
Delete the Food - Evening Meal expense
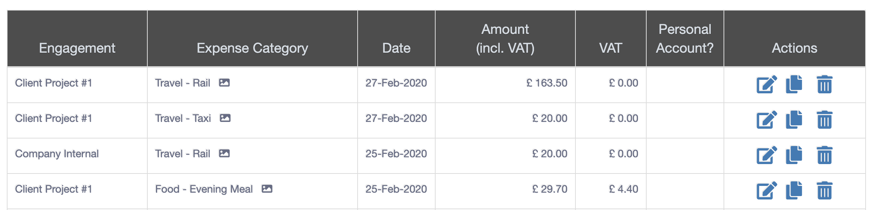click(x=825, y=190)
